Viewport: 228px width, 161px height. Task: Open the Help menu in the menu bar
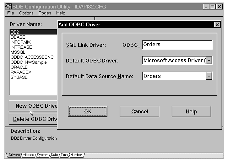click(x=61, y=13)
